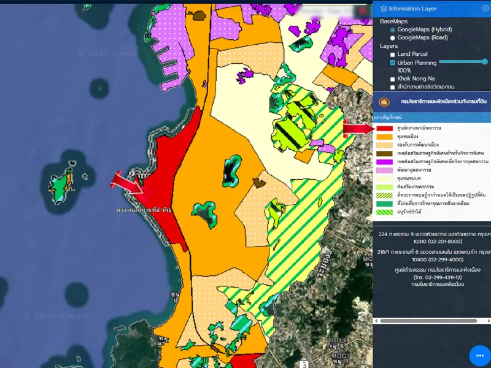Image resolution: width=491 pixels, height=368 pixels.
Task: Tick the checkbox below Khok Nong Na
Action: [393, 88]
